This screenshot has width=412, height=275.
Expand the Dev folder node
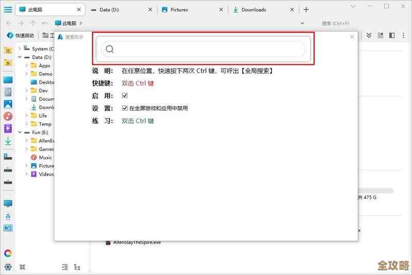pos(26,90)
